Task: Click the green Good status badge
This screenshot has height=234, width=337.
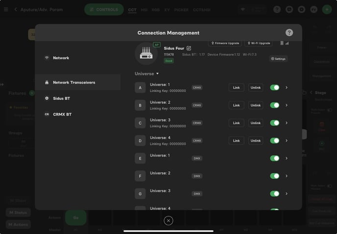Action: pyautogui.click(x=168, y=61)
